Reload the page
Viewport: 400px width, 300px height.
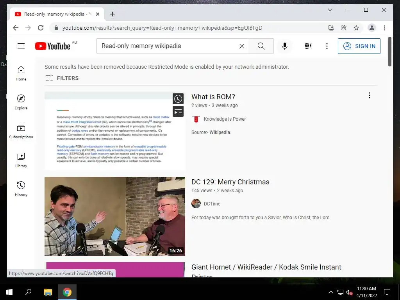click(x=41, y=28)
